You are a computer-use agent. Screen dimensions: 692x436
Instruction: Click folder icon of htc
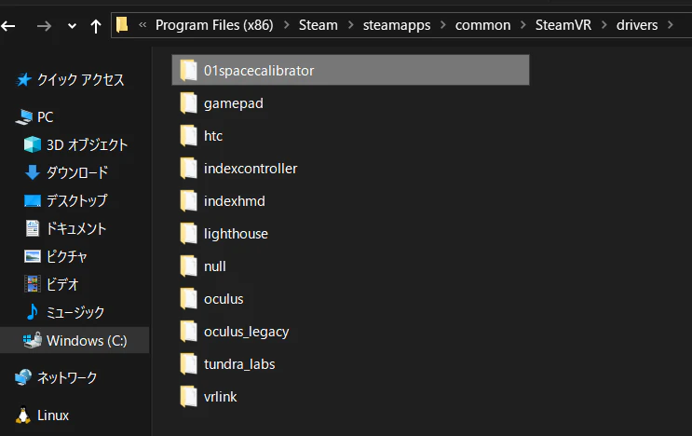click(188, 136)
